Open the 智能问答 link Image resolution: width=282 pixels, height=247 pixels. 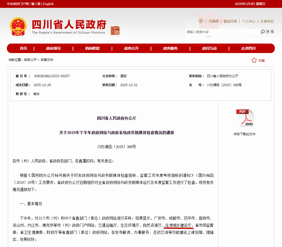(x=230, y=21)
